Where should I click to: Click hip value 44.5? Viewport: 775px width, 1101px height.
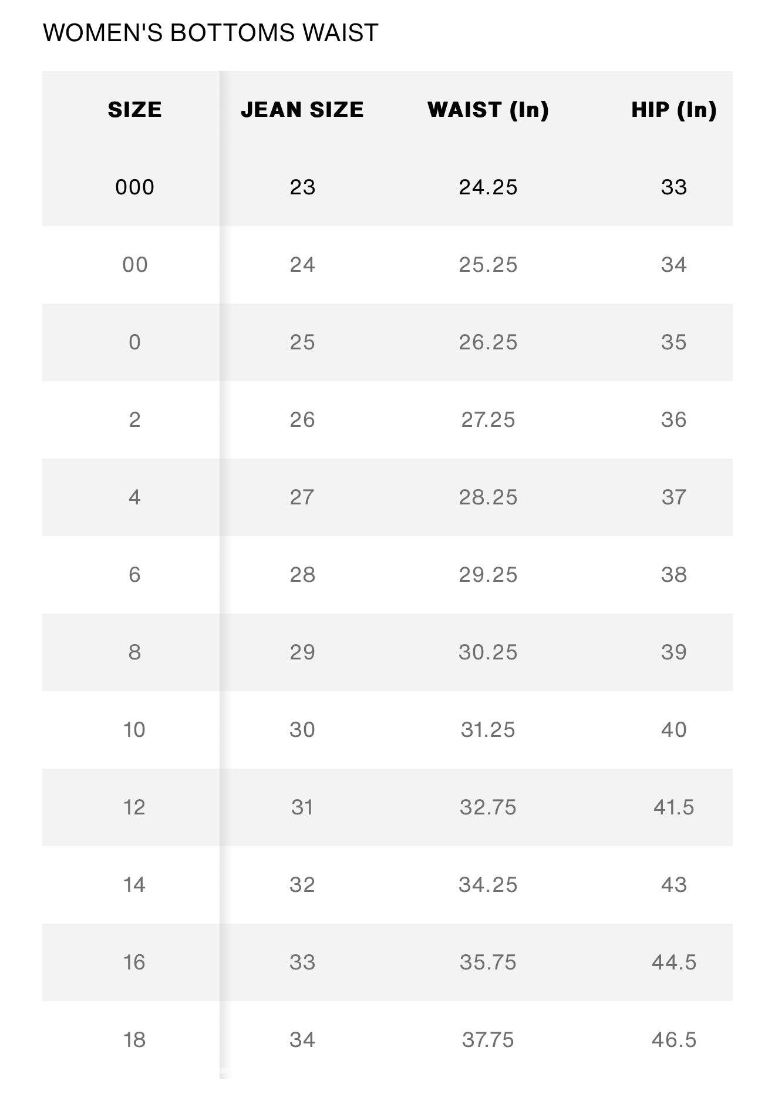pos(674,962)
